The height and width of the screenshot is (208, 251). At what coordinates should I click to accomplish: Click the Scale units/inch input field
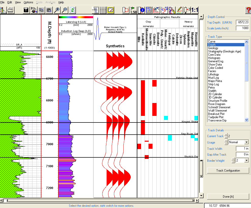[242, 28]
